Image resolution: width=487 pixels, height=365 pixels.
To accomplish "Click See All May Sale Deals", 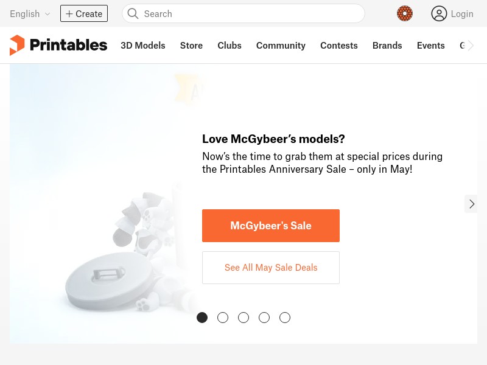I will click(x=271, y=268).
